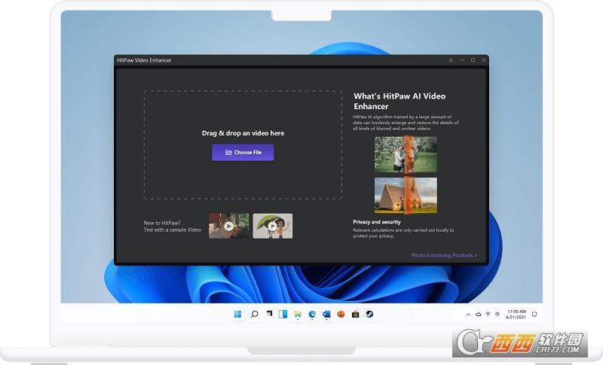Close the HitPaw Video Enhancer window
The height and width of the screenshot is (365, 603).
(x=484, y=60)
